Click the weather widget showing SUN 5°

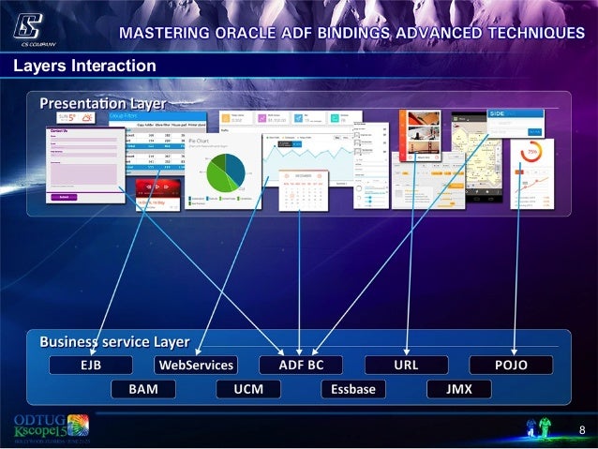click(x=76, y=117)
